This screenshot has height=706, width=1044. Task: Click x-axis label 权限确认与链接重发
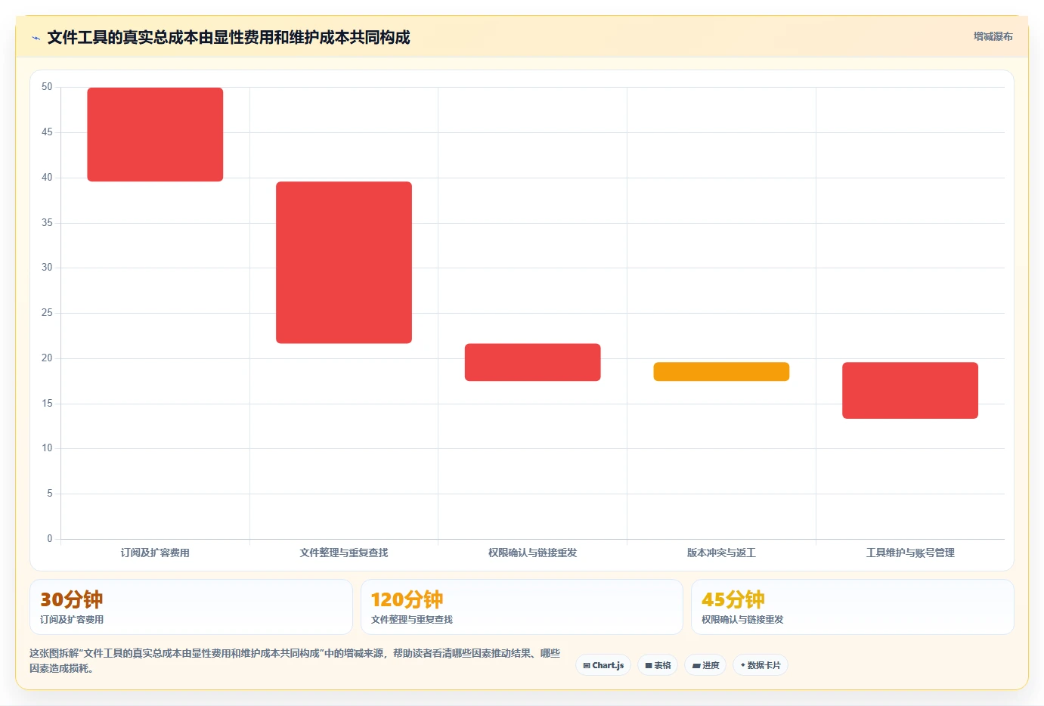[x=532, y=553]
